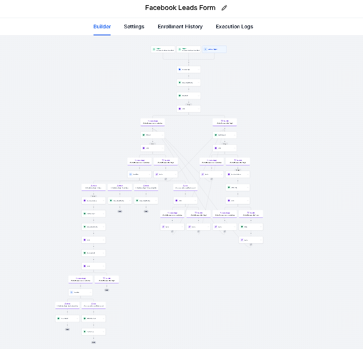The width and height of the screenshot is (363, 349).
Task: Click the icon on the lowest action node in the workflow
Action: tap(84, 332)
